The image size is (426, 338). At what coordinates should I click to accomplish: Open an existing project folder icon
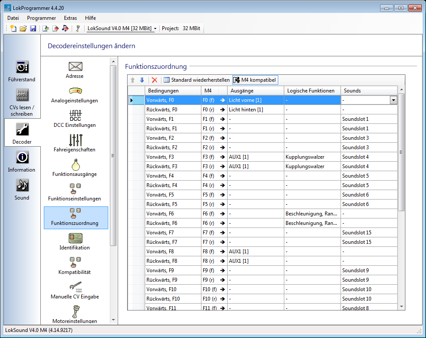pos(23,28)
